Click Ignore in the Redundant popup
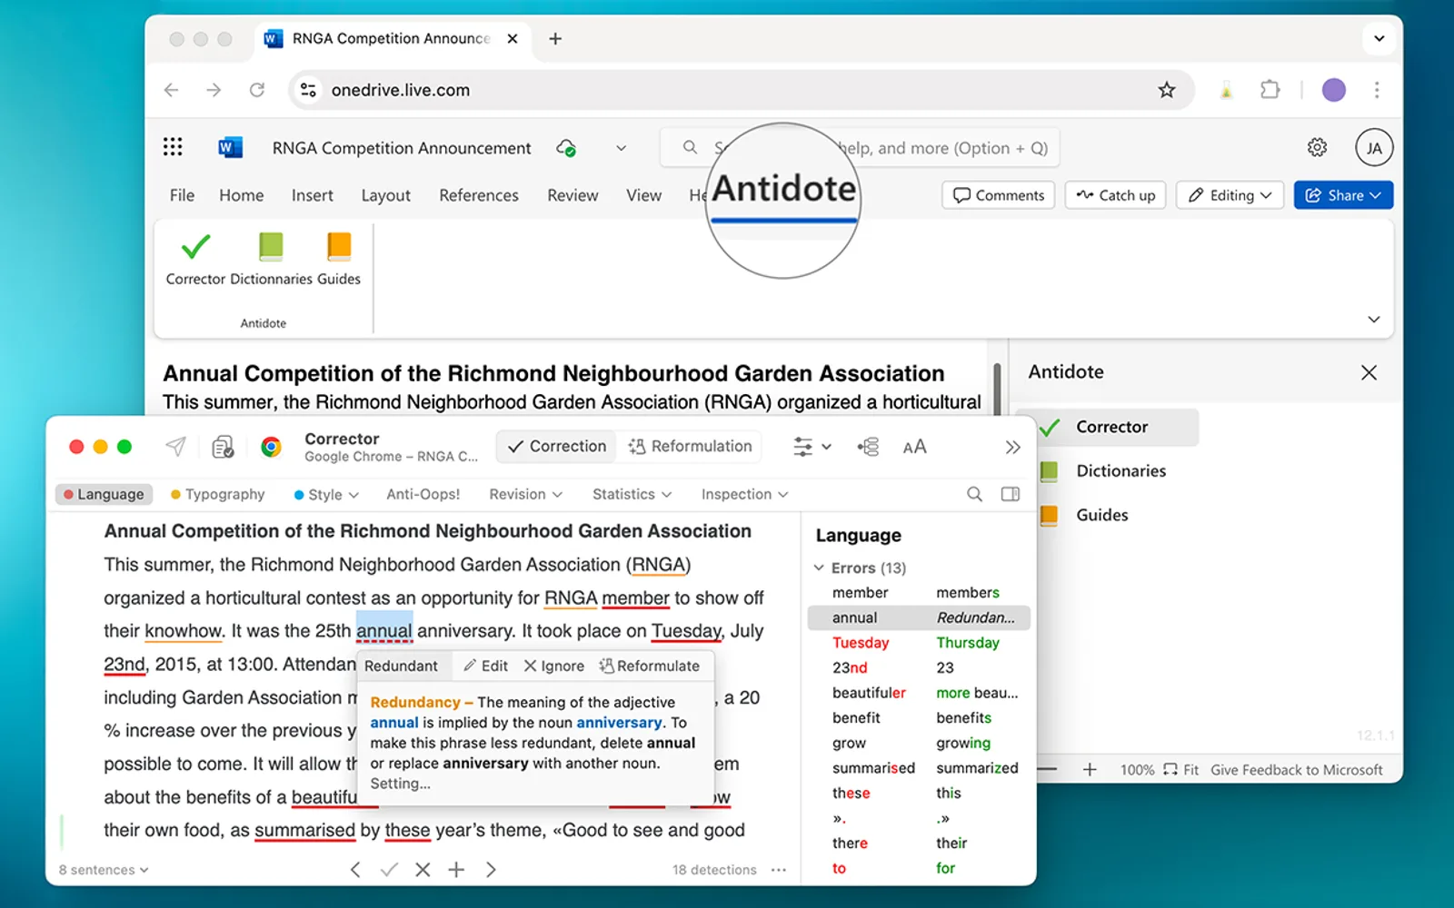This screenshot has width=1454, height=908. 554,666
